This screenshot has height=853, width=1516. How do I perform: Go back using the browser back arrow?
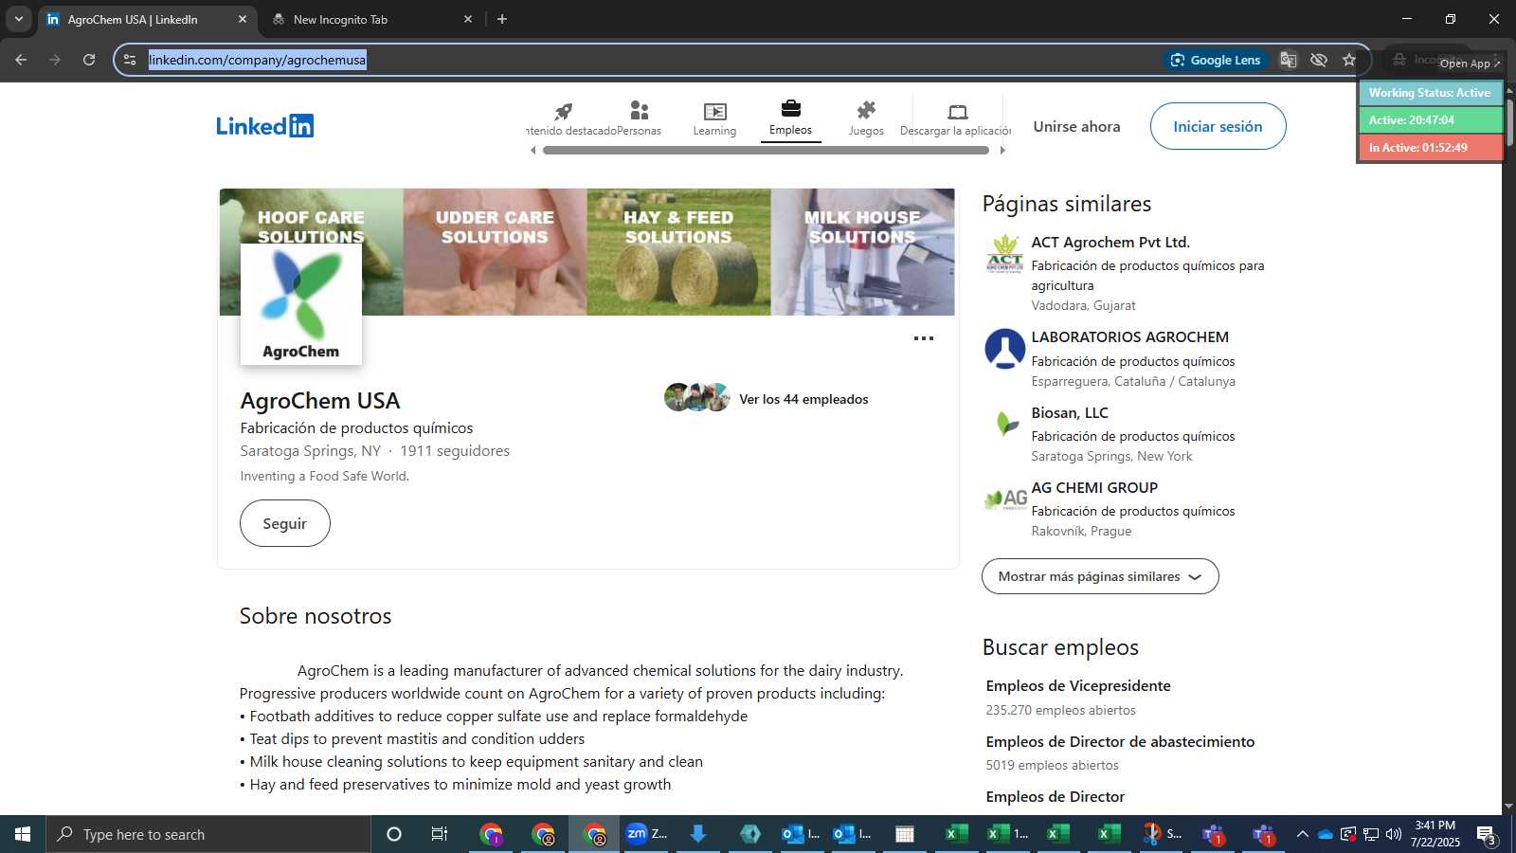tap(21, 60)
